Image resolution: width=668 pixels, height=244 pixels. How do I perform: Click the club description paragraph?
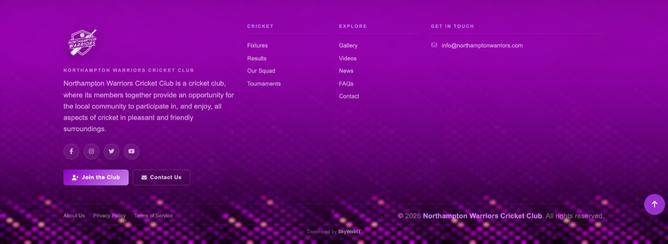149,106
